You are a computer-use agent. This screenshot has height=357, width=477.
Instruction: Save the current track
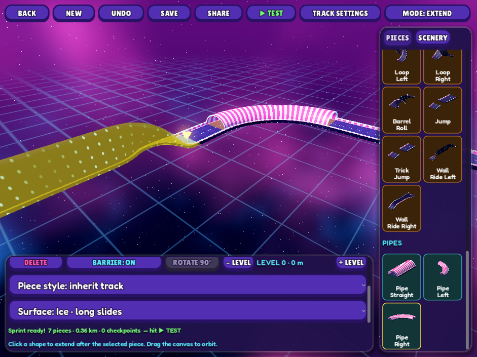point(169,13)
